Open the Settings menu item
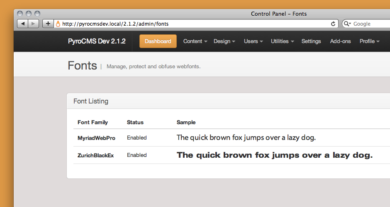The height and width of the screenshot is (207, 390). [x=311, y=41]
